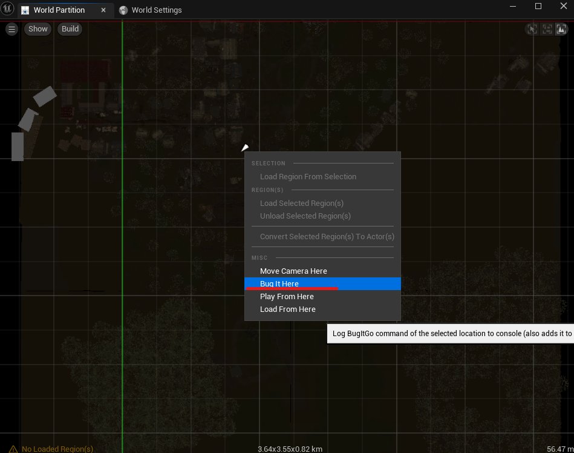Choose Load From Here
The height and width of the screenshot is (453, 574).
click(322, 309)
